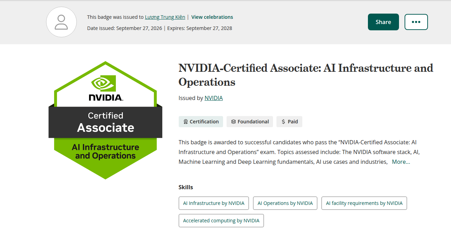Click the badge title heading text
This screenshot has width=451, height=245.
(x=306, y=75)
